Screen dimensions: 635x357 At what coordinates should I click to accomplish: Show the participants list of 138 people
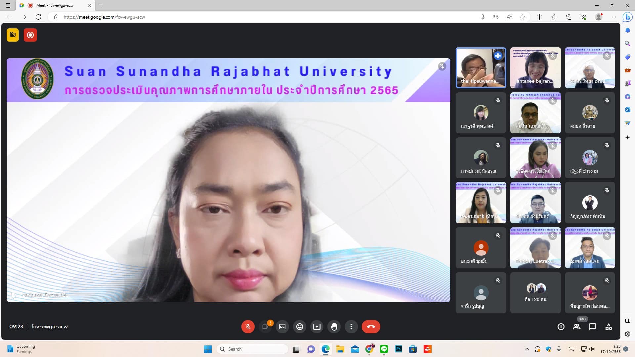(577, 327)
